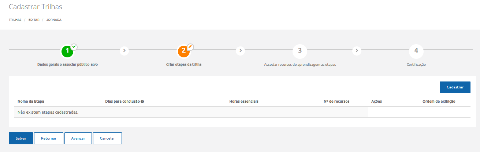Click the JORNADA breadcrumb item

click(x=54, y=20)
